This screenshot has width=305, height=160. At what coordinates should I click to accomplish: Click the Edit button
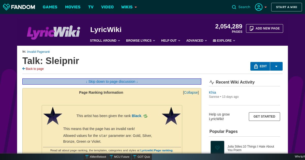[260, 66]
